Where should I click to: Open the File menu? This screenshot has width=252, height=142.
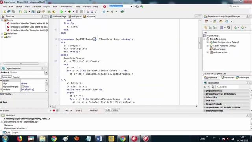[x=5, y=7]
